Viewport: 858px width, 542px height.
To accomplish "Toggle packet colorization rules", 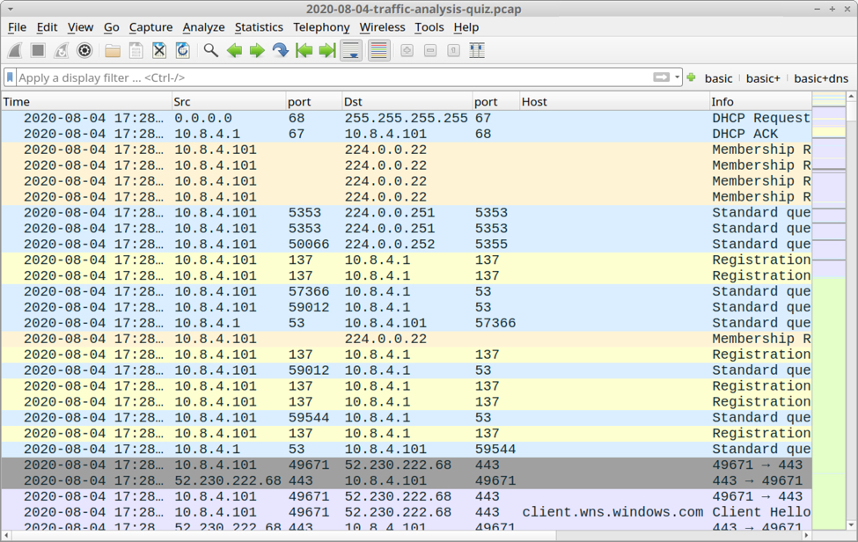I will point(378,51).
